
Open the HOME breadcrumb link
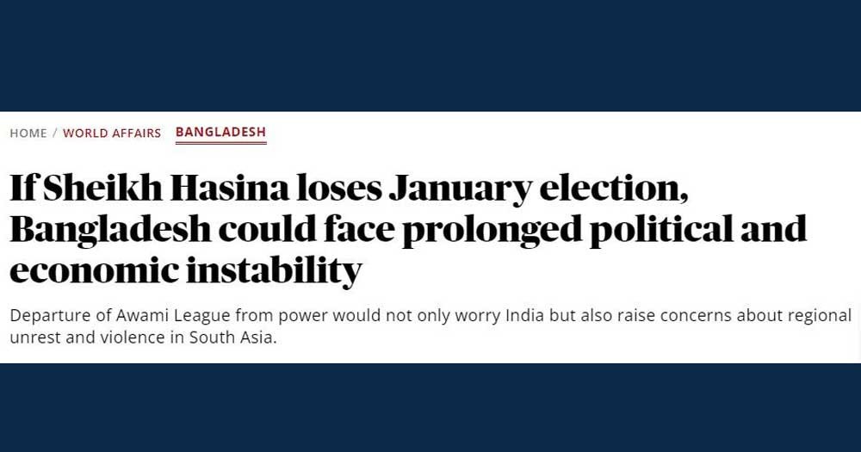[28, 133]
